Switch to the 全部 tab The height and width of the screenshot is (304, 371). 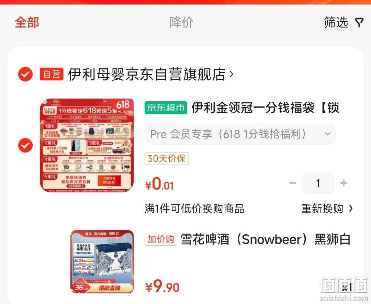pyautogui.click(x=27, y=23)
